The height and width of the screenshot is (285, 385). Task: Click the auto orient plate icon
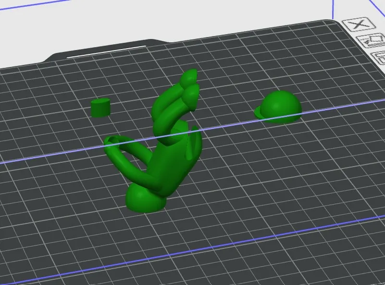[x=371, y=40]
